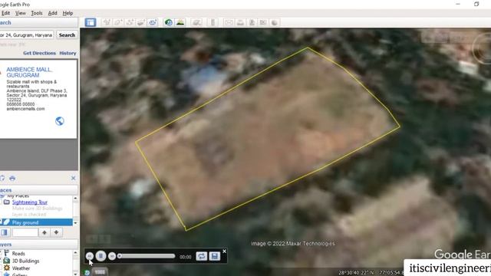
Task: Click the ambiencemalls.com website text
Action: 25,109
